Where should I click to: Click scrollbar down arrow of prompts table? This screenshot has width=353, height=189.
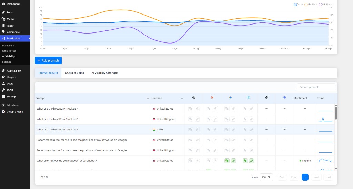pyautogui.click(x=336, y=169)
